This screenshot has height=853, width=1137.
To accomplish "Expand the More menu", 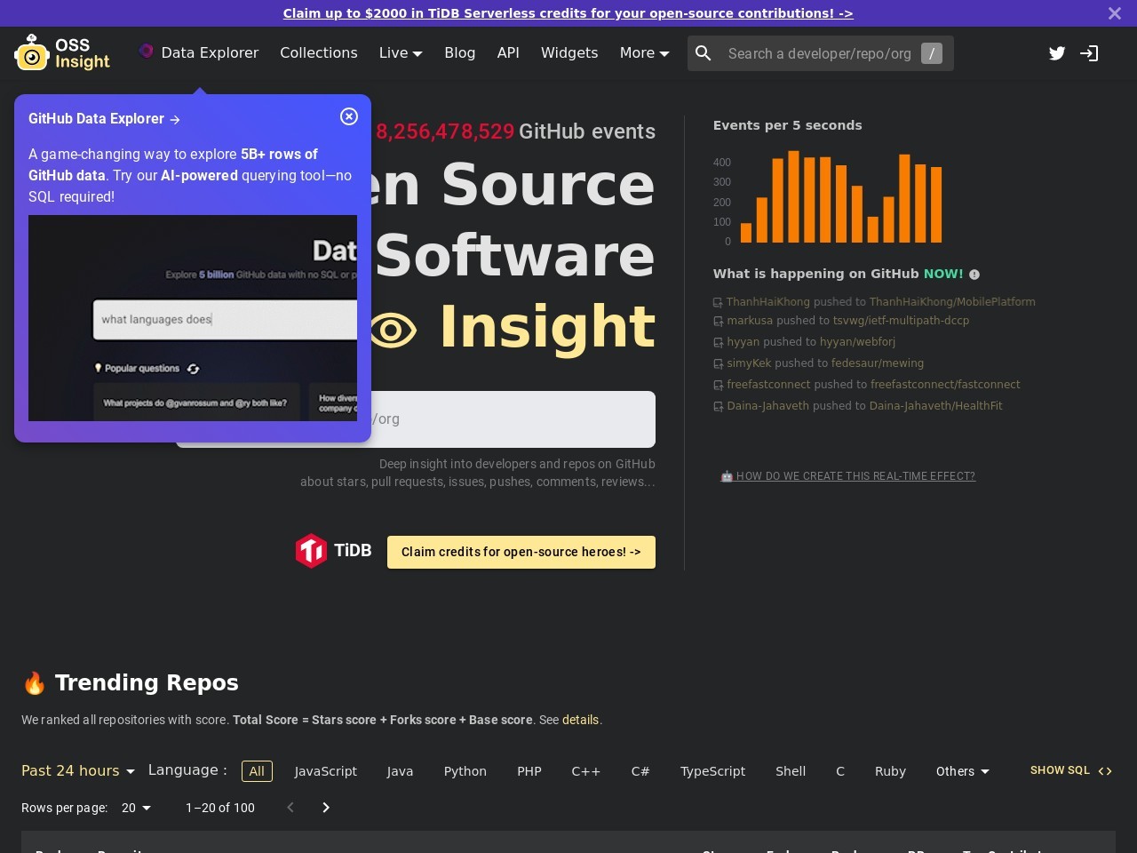I will pyautogui.click(x=644, y=53).
